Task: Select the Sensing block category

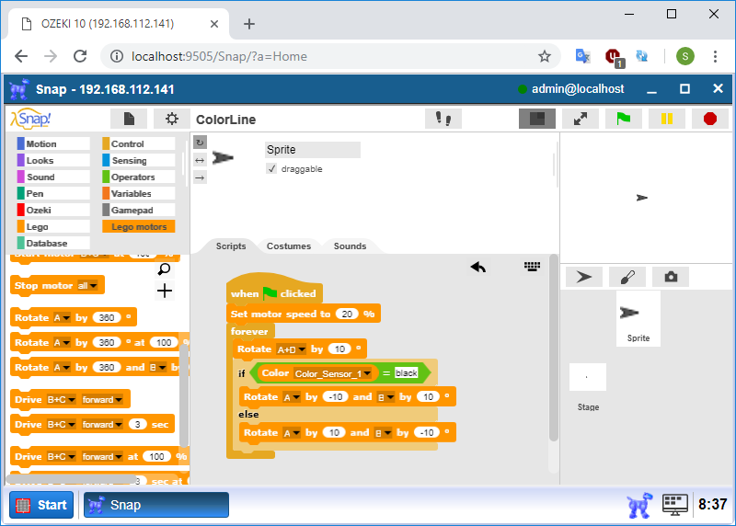Action: pos(139,161)
